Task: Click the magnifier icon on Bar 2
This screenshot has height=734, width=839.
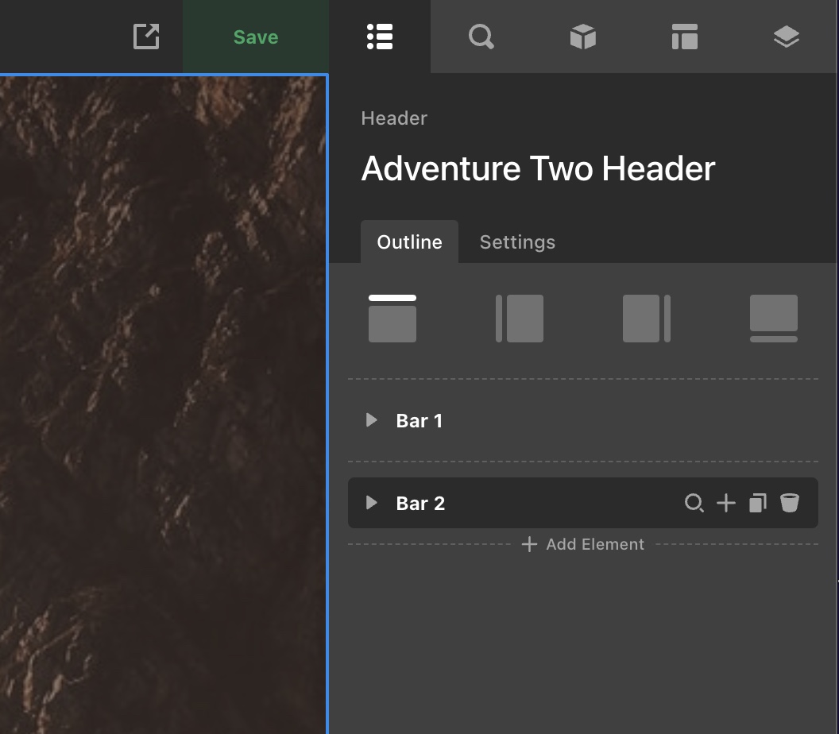Action: coord(694,503)
